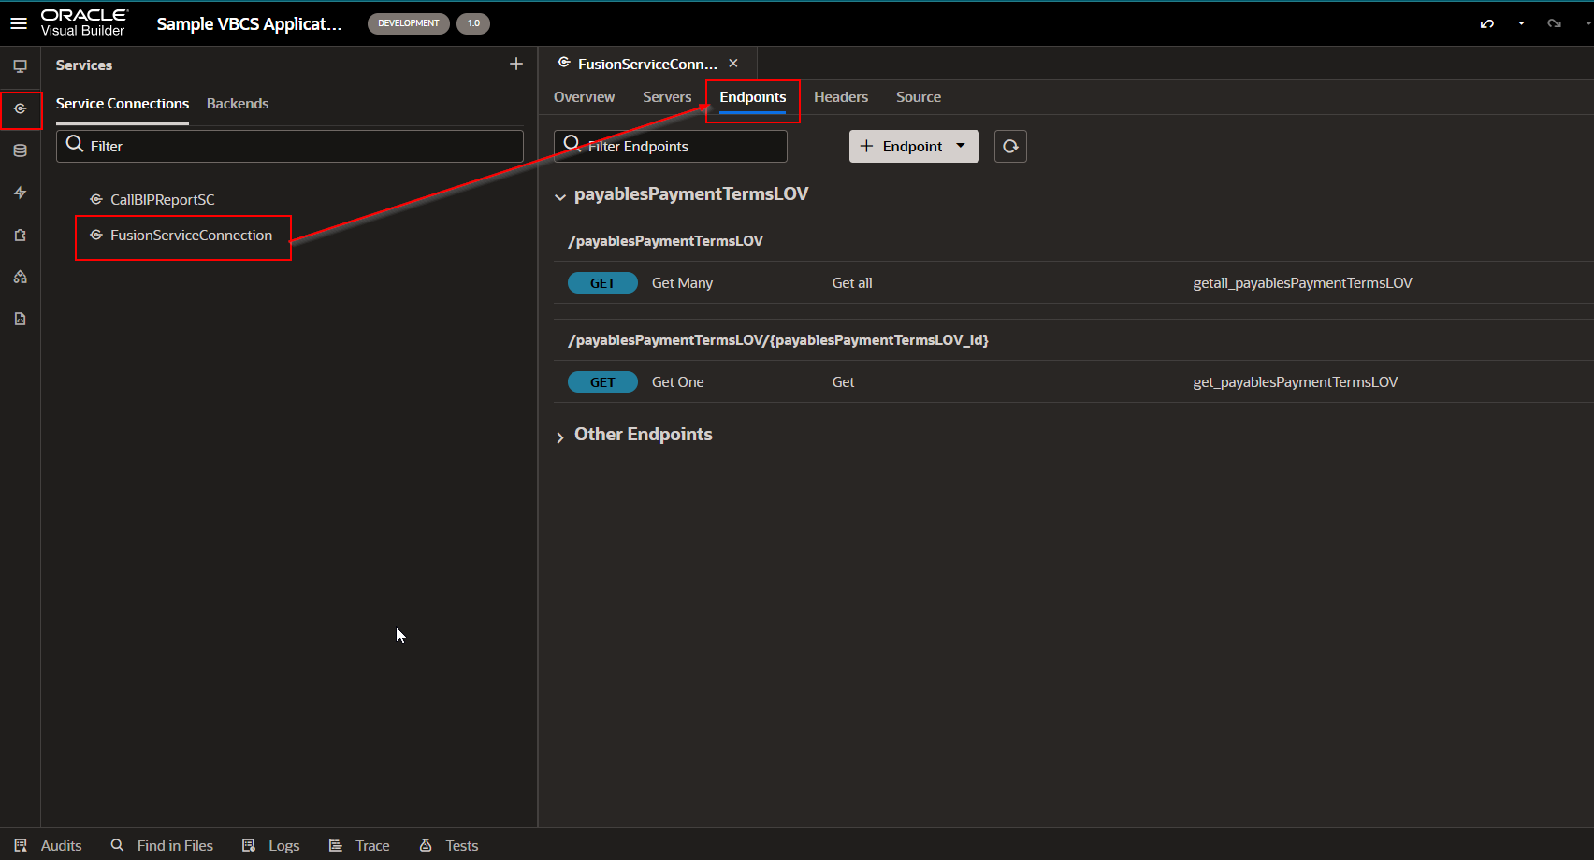Open the Source file sidebar icon
This screenshot has width=1594, height=860.
20,319
